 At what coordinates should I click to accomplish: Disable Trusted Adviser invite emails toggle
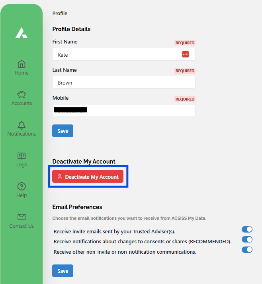(247, 229)
